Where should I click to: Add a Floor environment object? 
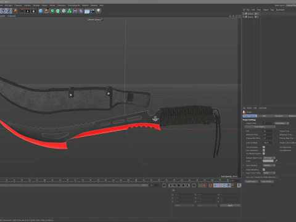coord(87,10)
